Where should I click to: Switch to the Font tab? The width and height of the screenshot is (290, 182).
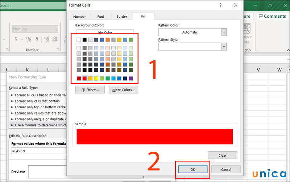pyautogui.click(x=100, y=17)
